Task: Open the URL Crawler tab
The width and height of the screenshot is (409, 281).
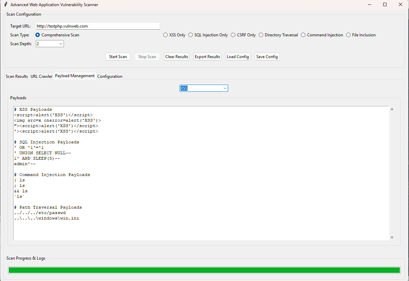Action: point(41,76)
